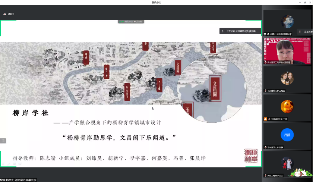Click the cloud recording icon at top-left
The width and height of the screenshot is (313, 182).
tap(5, 14)
